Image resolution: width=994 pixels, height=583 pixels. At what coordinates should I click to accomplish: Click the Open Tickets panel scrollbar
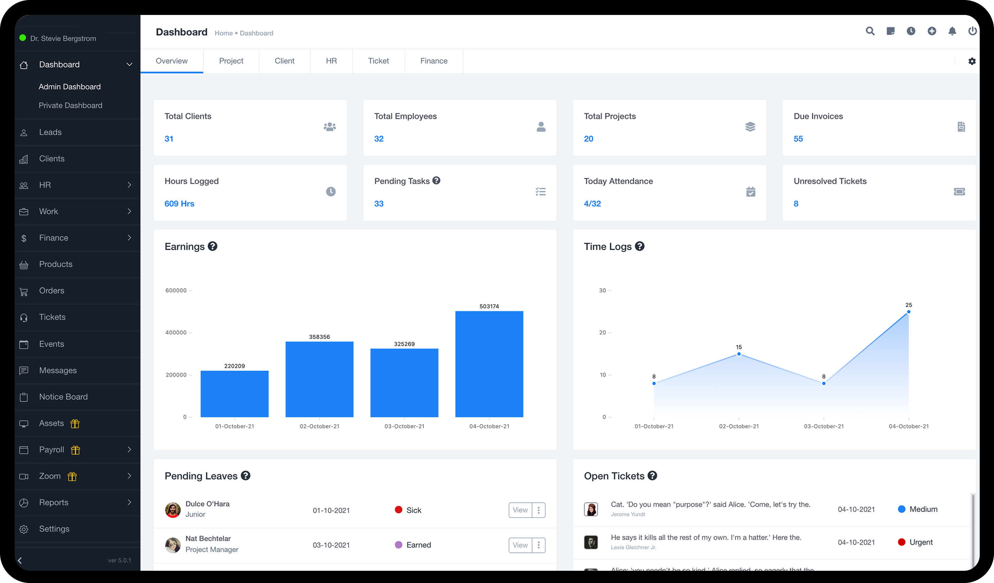click(x=973, y=528)
